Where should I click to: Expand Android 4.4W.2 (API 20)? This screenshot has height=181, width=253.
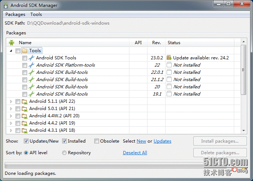point(11,116)
